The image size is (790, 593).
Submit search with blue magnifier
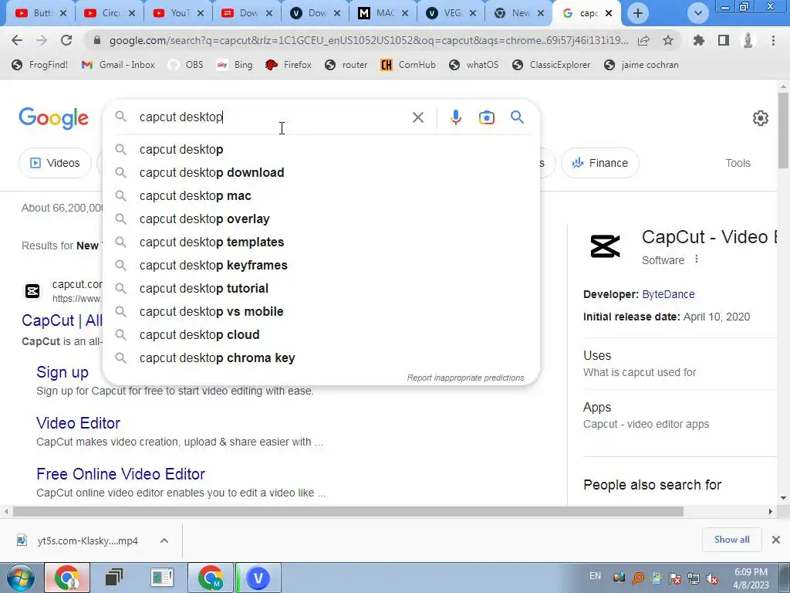[x=517, y=117]
